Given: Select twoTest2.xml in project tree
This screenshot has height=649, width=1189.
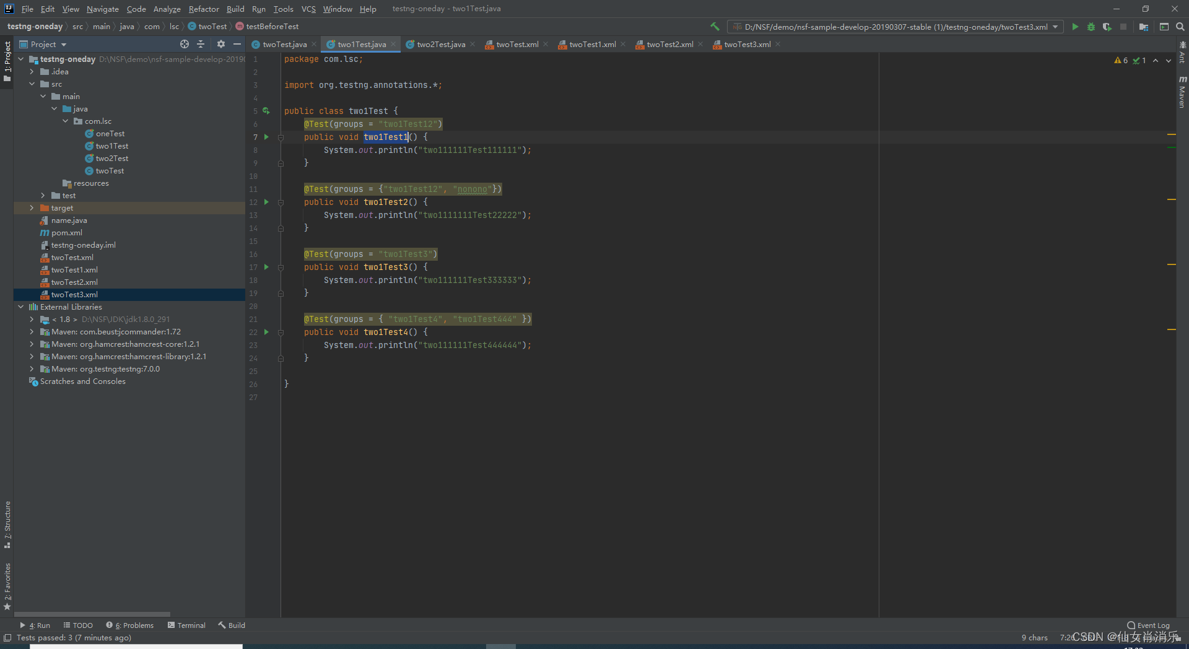Looking at the screenshot, I should (x=74, y=282).
